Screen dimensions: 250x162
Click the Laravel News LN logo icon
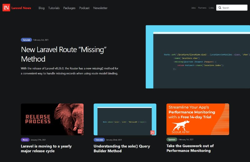(6, 8)
